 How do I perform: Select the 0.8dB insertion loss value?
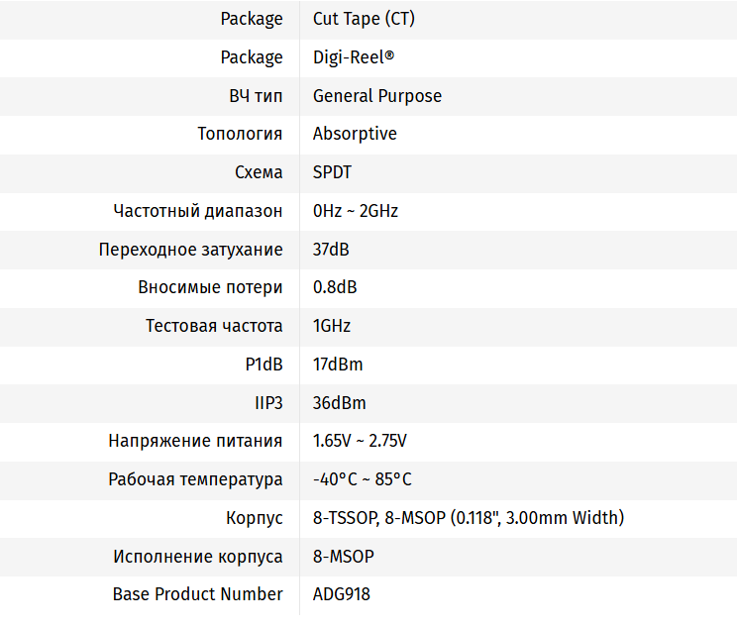pyautogui.click(x=335, y=287)
